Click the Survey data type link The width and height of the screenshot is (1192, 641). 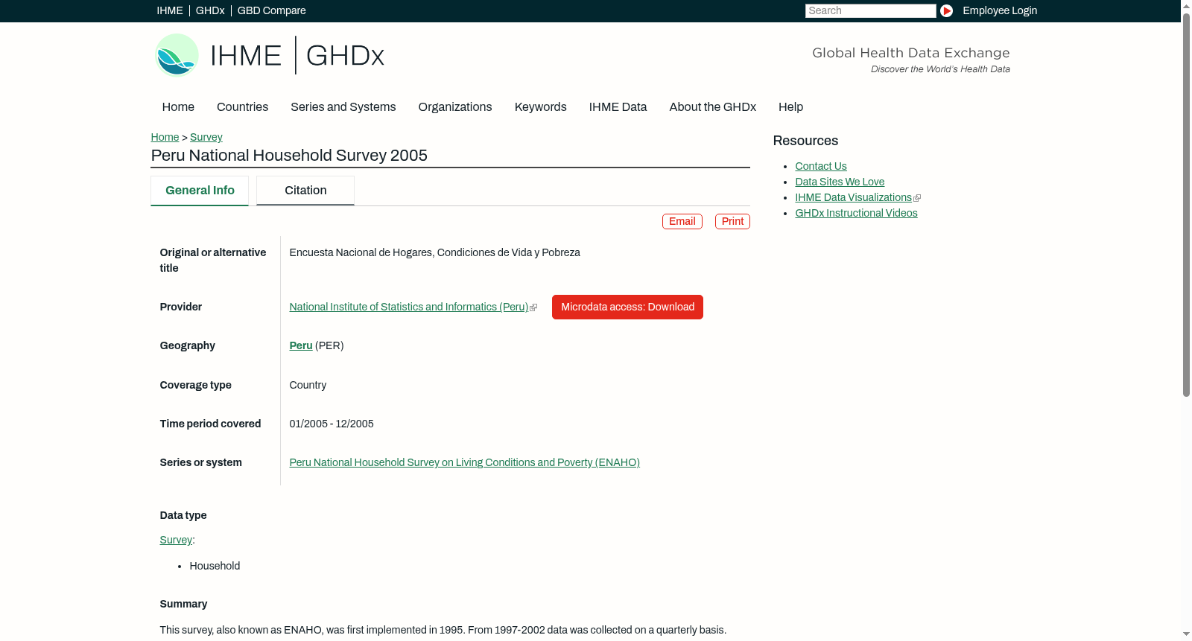pyautogui.click(x=176, y=540)
